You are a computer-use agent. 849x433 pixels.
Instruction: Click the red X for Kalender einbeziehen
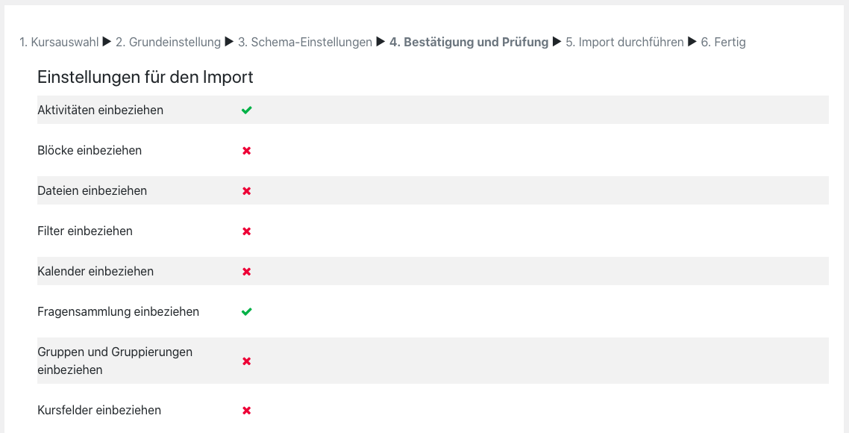click(x=246, y=272)
